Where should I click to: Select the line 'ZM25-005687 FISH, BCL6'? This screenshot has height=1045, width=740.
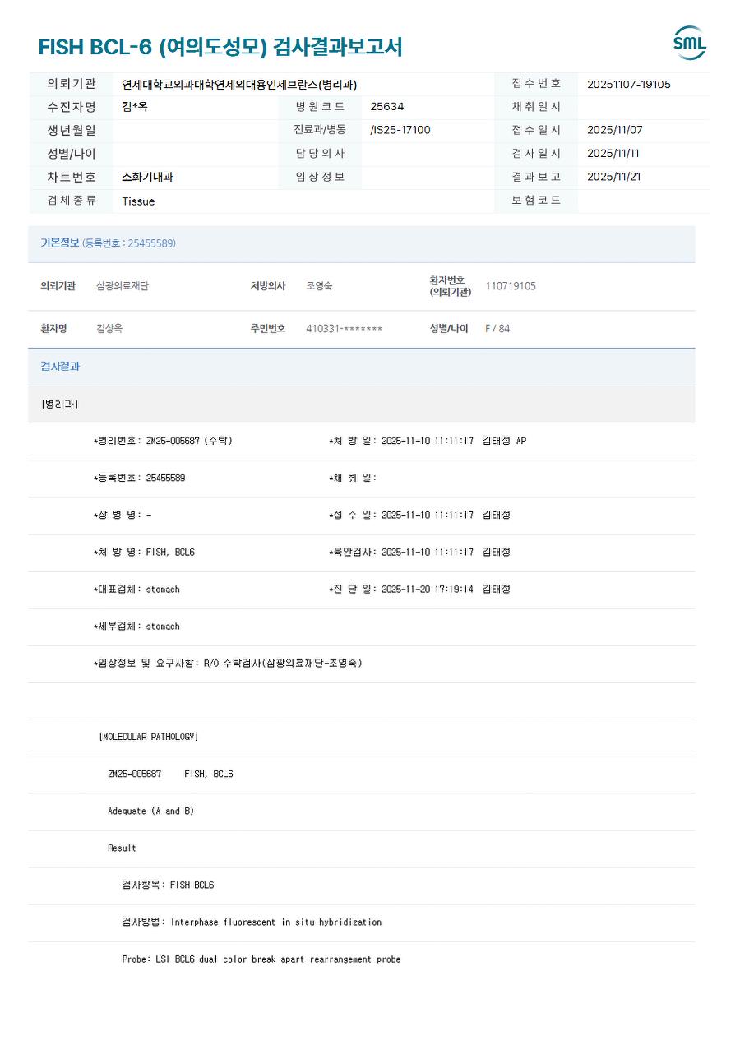click(170, 774)
